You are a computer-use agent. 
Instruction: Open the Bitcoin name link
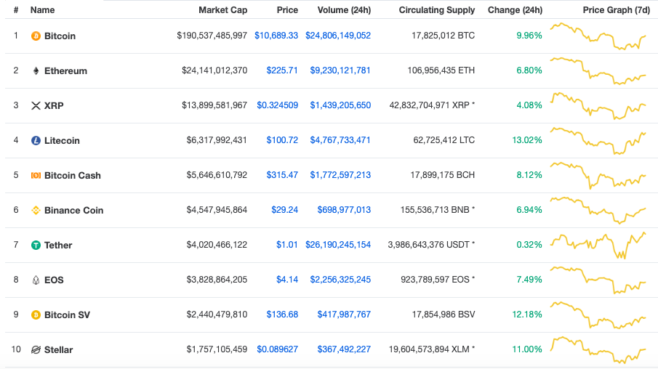pyautogui.click(x=60, y=36)
